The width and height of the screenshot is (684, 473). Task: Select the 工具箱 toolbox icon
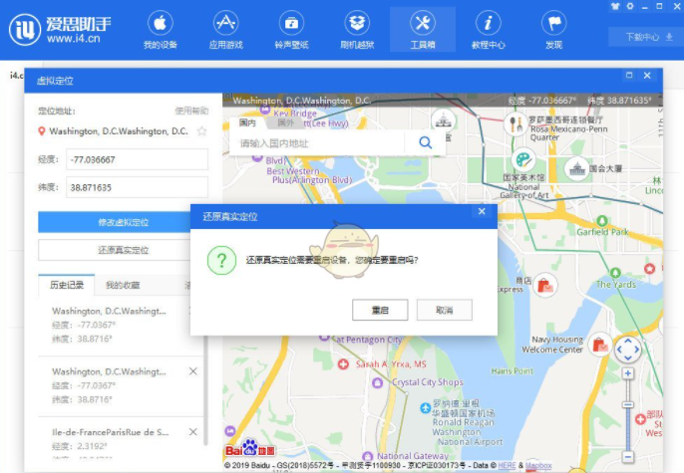coord(422,30)
